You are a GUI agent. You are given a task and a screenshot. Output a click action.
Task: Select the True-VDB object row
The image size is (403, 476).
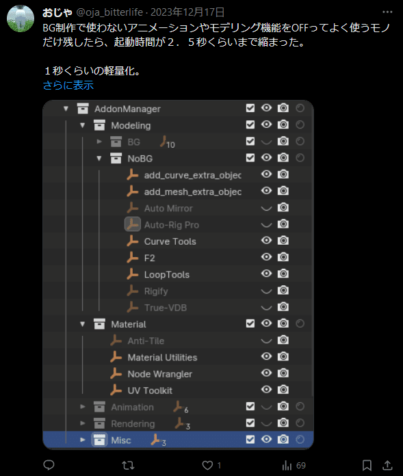pyautogui.click(x=178, y=308)
